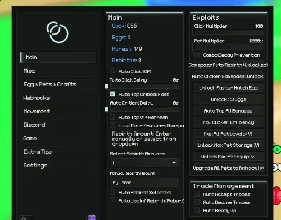Screen dimensions: 281x220
Task: Click the Click Multiplier value 100
Action: (259, 26)
